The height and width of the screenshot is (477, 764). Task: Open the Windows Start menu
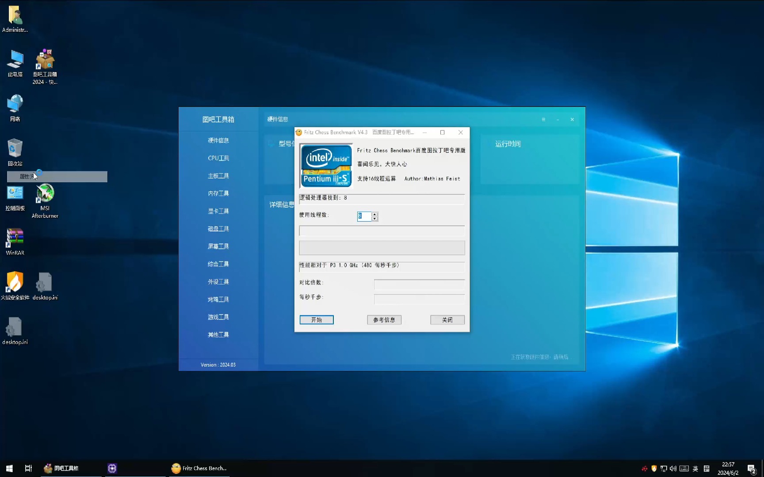click(9, 468)
